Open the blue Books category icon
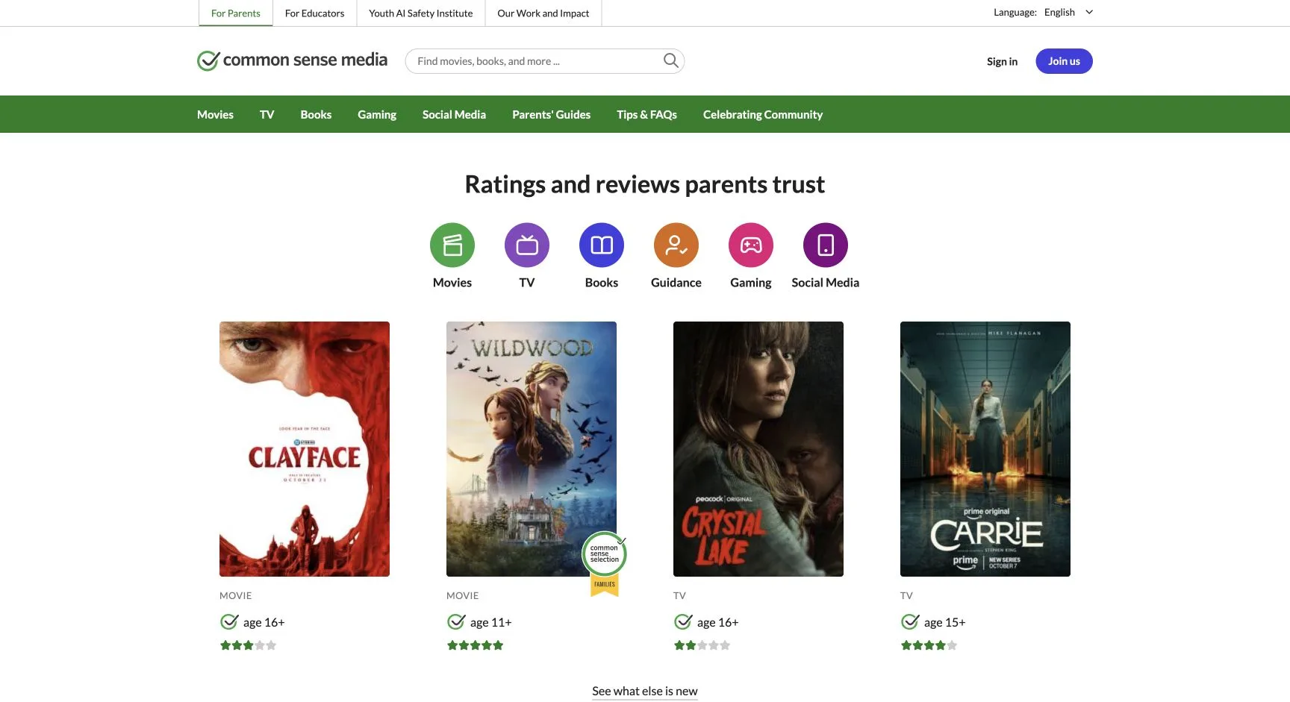This screenshot has height=702, width=1290. (602, 245)
